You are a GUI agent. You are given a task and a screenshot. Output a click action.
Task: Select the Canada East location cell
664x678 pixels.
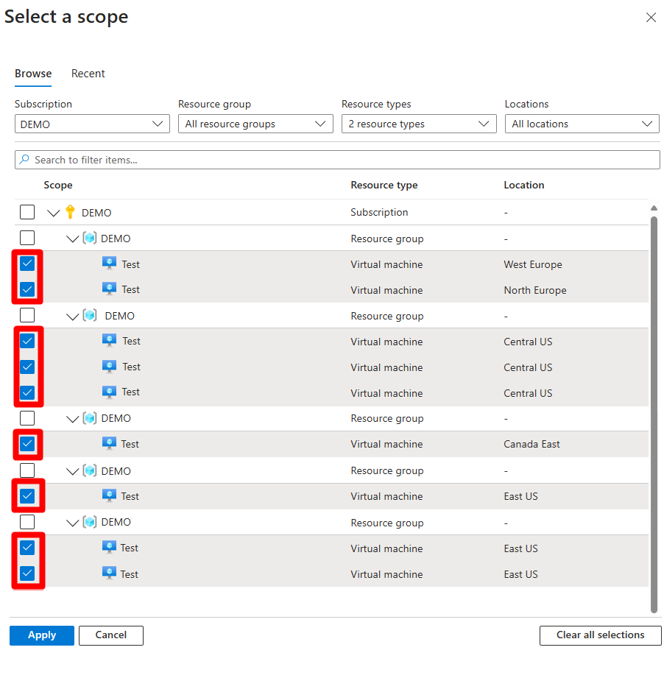pos(531,444)
